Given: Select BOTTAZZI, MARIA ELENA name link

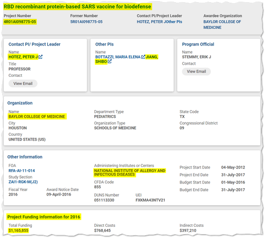Looking at the screenshot, I should pos(118,57).
